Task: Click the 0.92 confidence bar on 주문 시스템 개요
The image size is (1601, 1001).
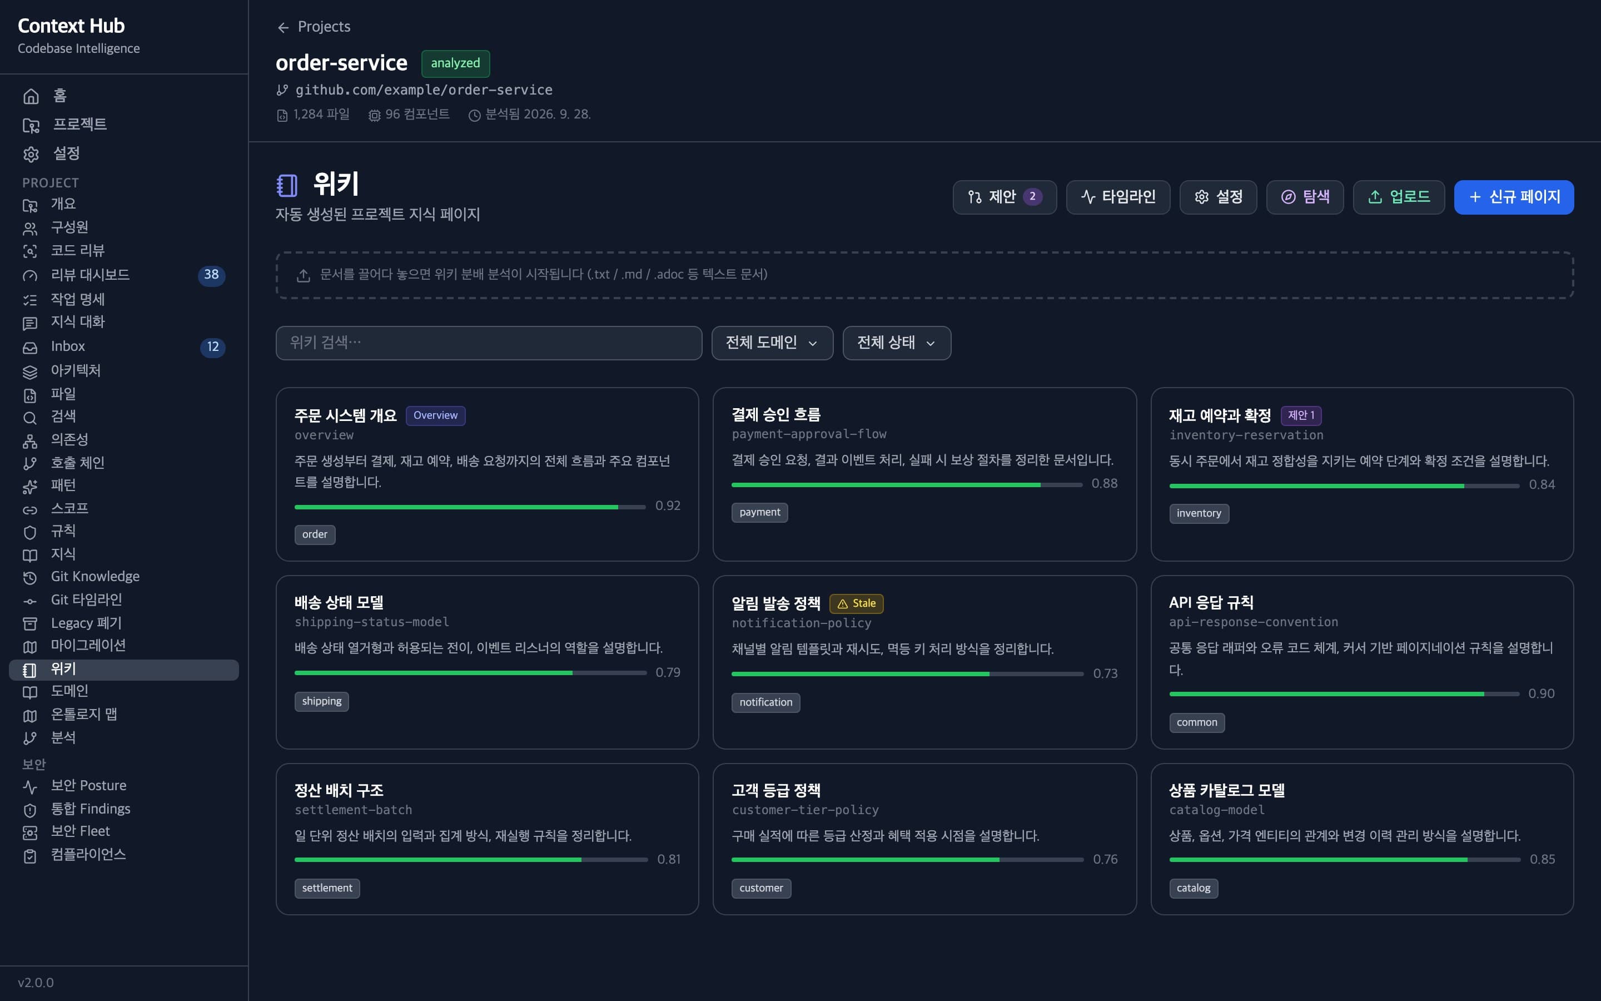Action: click(x=470, y=507)
